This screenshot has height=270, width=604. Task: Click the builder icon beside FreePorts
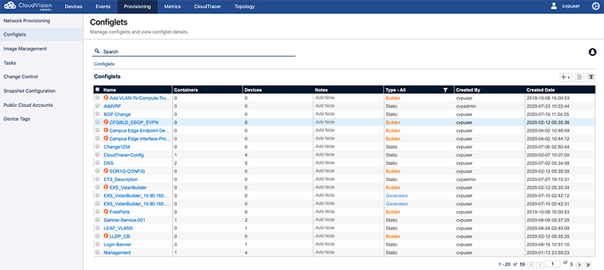pos(106,211)
